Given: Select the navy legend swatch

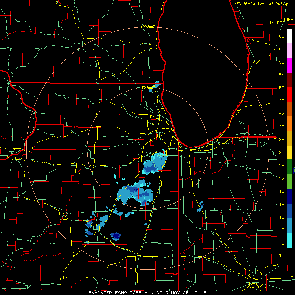Looking at the screenshot, I should pyautogui.click(x=289, y=196).
